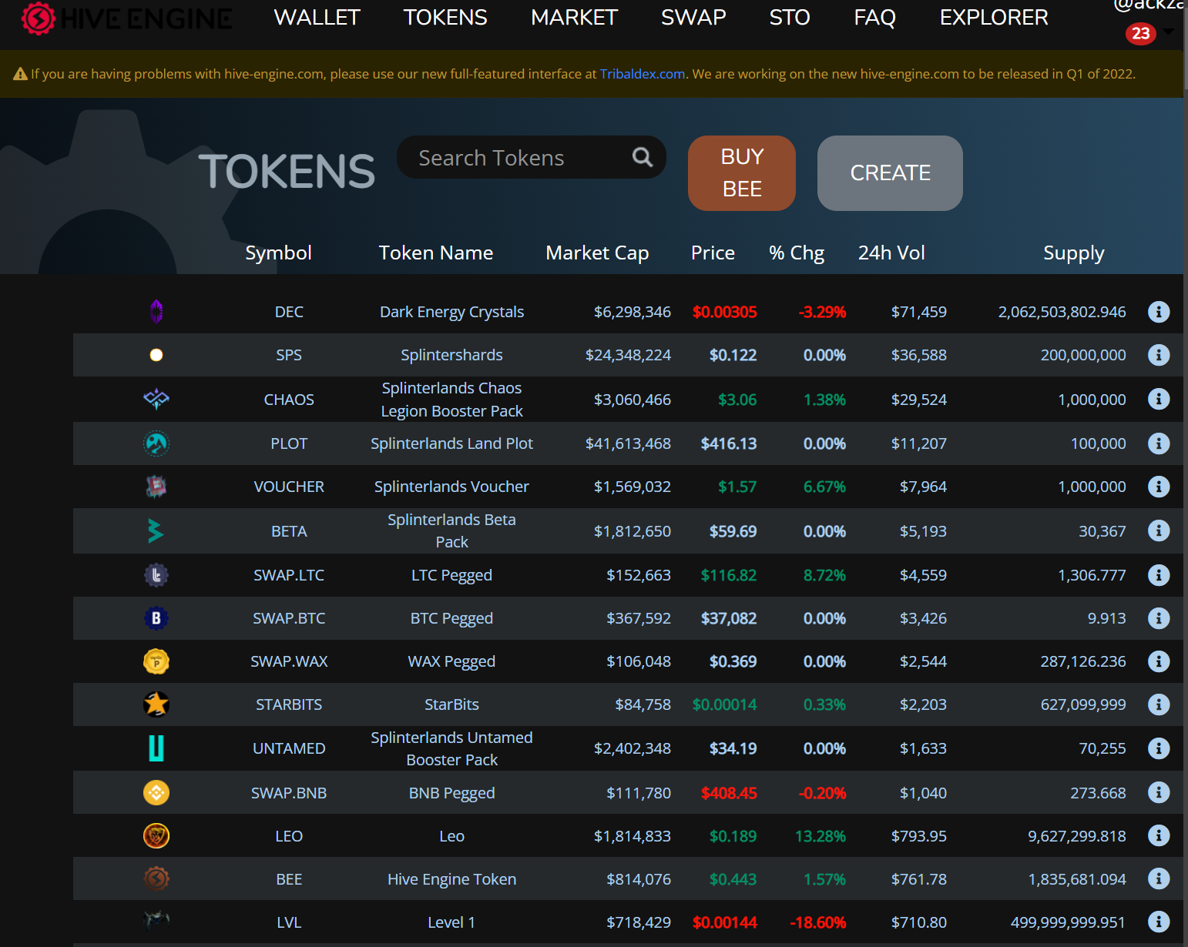Click the LEO price $0.189

[733, 835]
